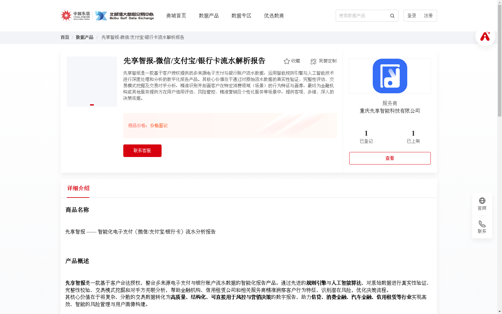Open 商城首页 in the navigation

point(176,16)
